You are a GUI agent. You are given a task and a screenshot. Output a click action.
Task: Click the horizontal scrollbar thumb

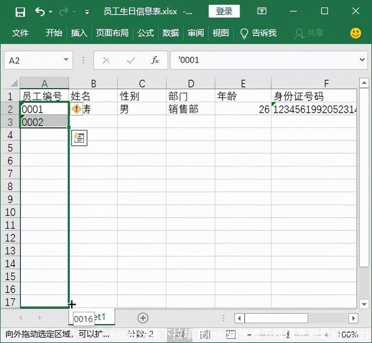point(277,318)
